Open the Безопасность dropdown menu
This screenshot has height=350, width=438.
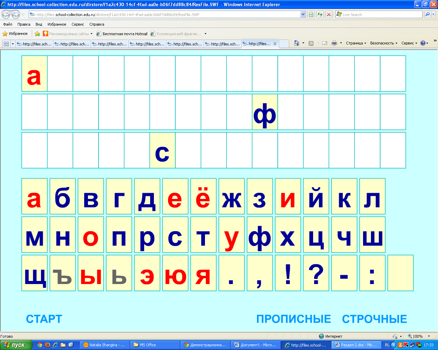click(x=384, y=43)
